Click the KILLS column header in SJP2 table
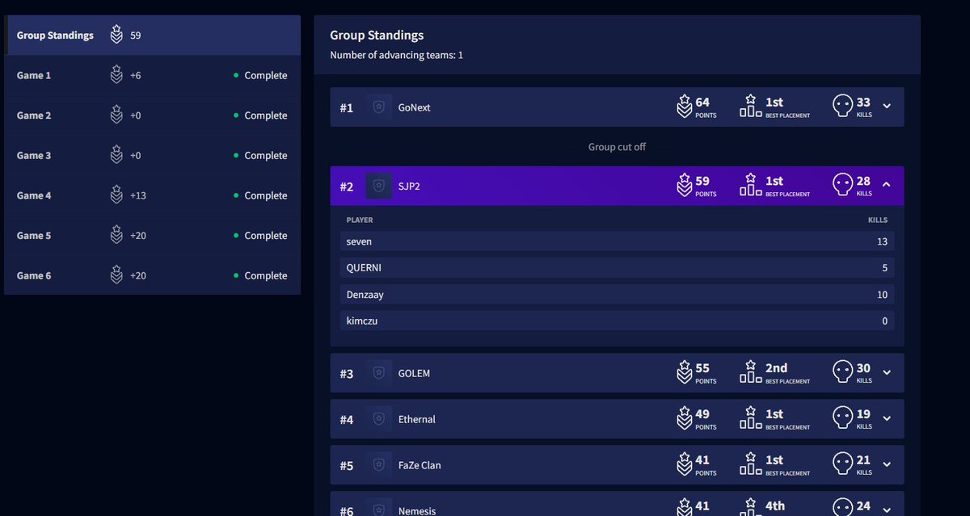970x516 pixels. click(x=878, y=220)
